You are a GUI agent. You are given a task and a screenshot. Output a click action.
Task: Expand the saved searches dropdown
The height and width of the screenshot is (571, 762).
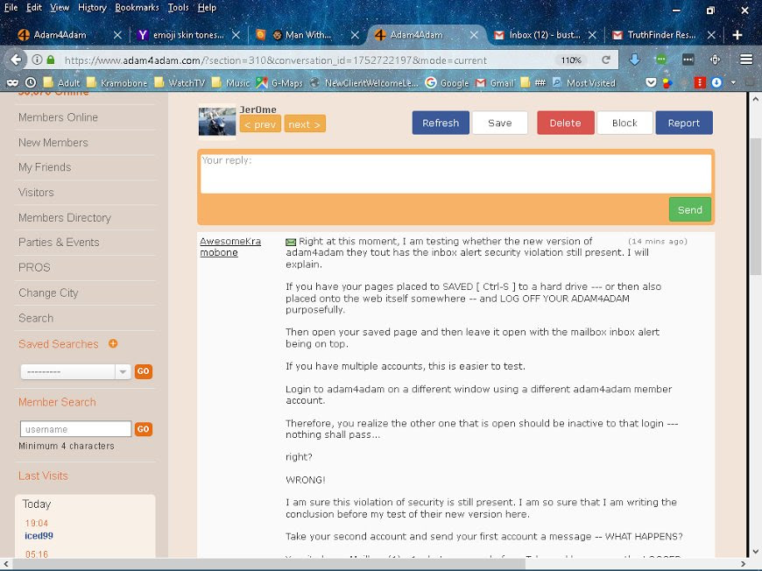123,371
